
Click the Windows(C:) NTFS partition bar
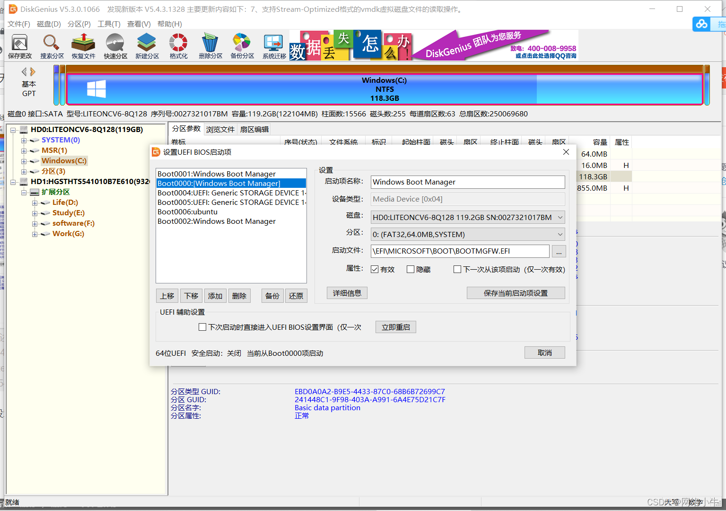[x=384, y=89]
